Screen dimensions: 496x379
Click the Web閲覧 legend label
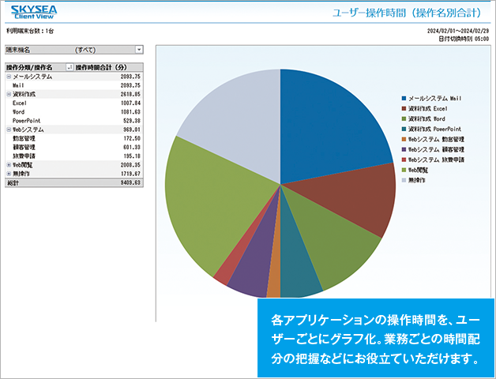418,170
